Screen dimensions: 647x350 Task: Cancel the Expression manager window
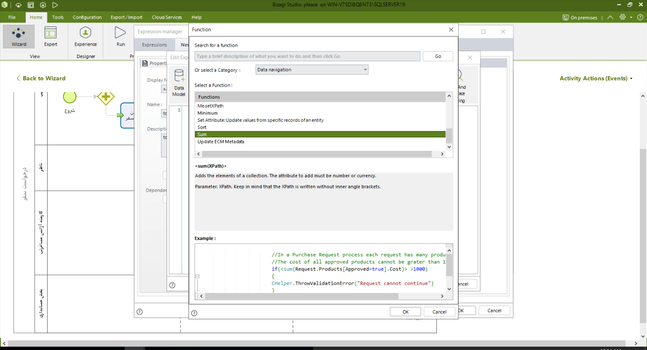pos(494,311)
